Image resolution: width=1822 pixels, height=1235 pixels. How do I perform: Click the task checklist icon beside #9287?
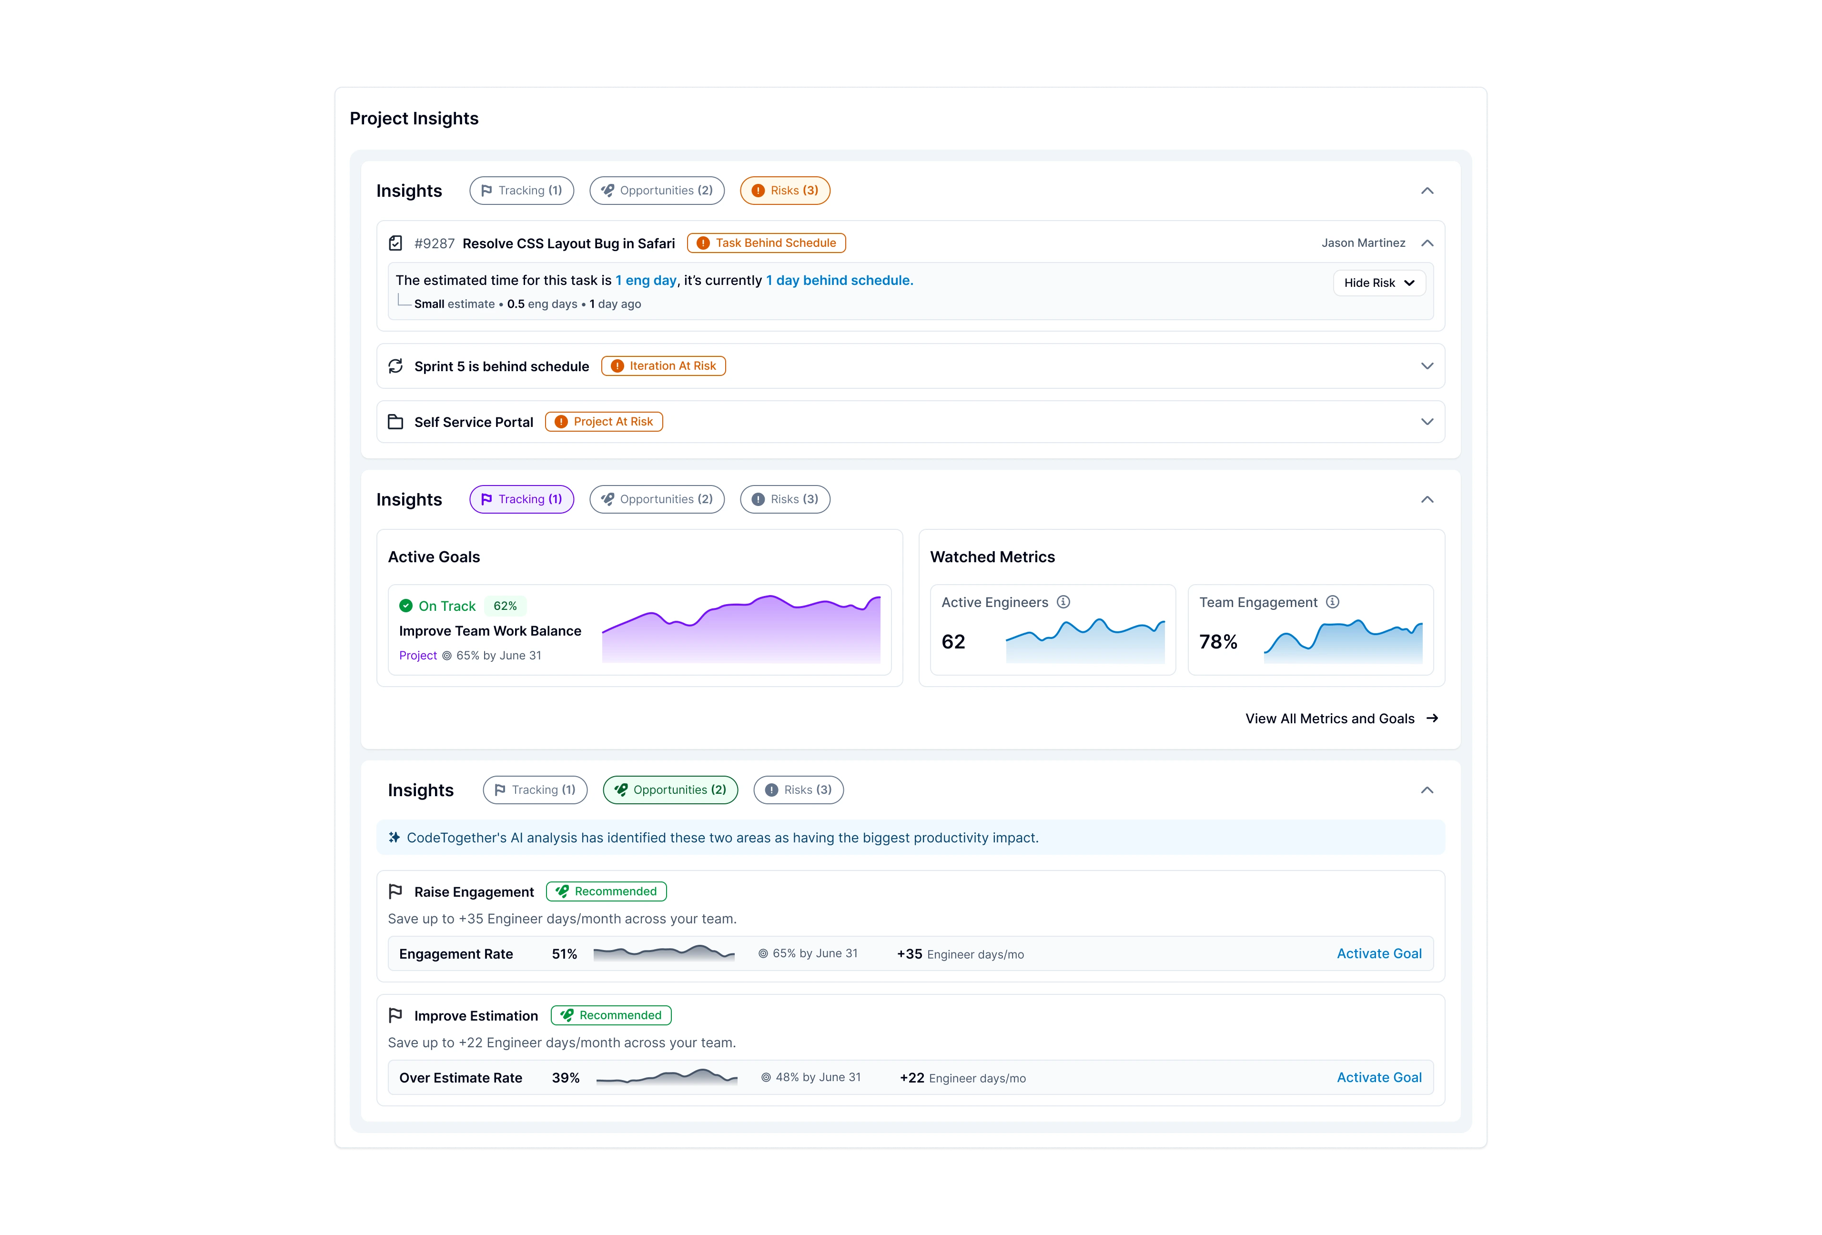396,243
